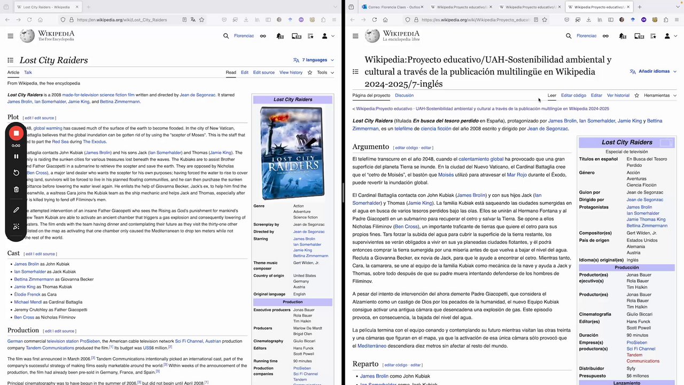
Task: Open notices tray icon in the Spanish Wikipedia window
Action: (639, 36)
